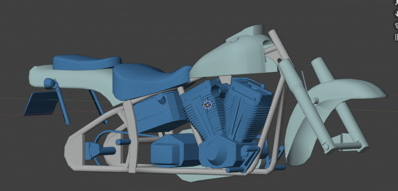Select the round blue tail light
This screenshot has width=398, height=191.
49,83
